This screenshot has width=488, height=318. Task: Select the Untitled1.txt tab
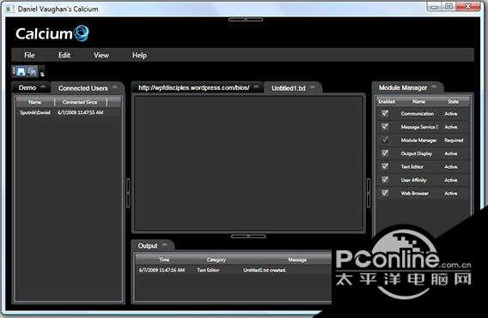point(289,88)
